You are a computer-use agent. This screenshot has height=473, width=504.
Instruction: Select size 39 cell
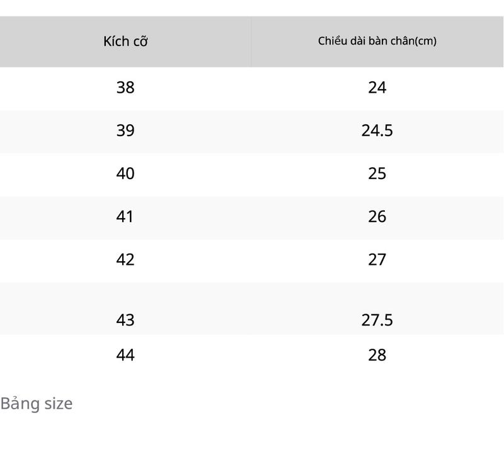125,131
